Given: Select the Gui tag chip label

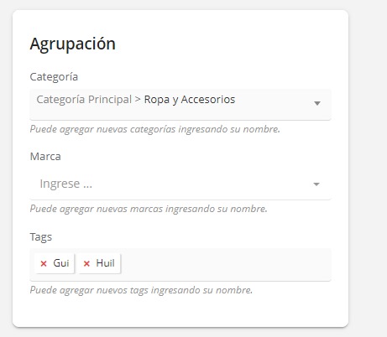Looking at the screenshot, I should pyautogui.click(x=61, y=263).
